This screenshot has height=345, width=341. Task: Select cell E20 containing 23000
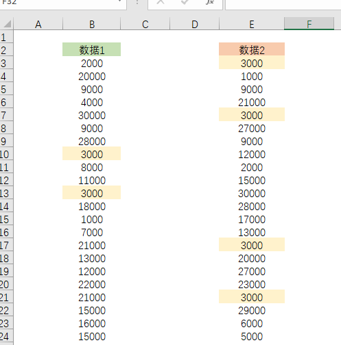[252, 284]
